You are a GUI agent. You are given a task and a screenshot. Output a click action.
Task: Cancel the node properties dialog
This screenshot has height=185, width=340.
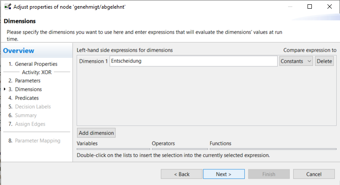point(314,174)
